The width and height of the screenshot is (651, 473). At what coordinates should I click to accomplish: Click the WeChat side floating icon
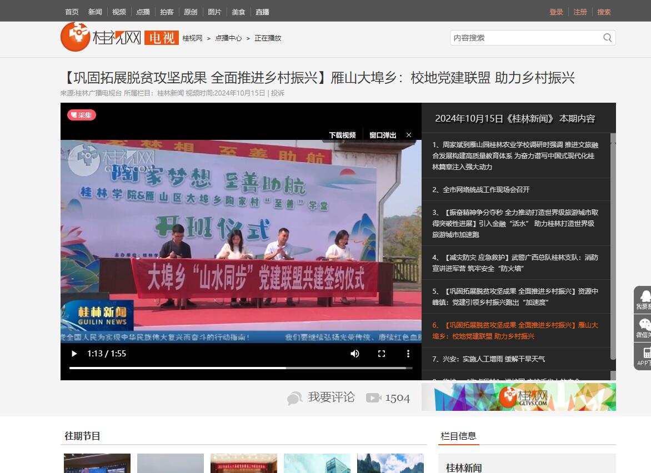coord(644,327)
